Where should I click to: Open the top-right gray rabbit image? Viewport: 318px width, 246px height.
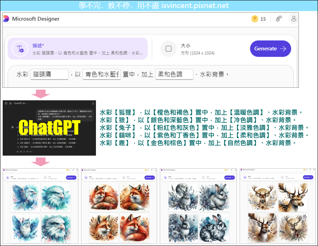coord(214,197)
